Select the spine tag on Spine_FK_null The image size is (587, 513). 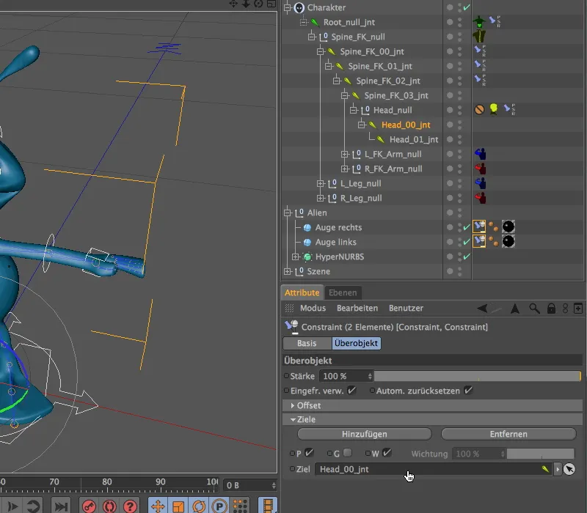coord(479,36)
